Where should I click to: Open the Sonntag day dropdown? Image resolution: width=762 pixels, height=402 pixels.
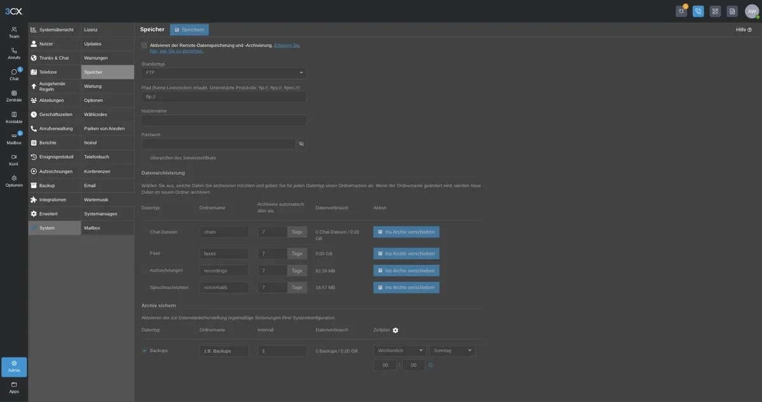tap(452, 351)
